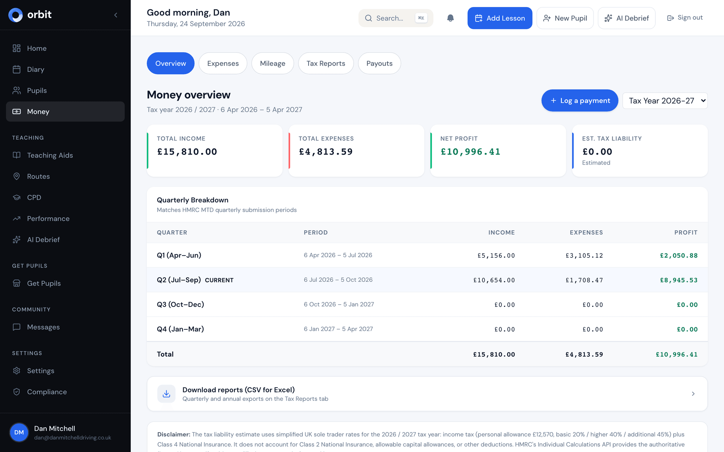The image size is (724, 452).
Task: Click the Q3 (Oct–Dec) row label
Action: pyautogui.click(x=180, y=304)
